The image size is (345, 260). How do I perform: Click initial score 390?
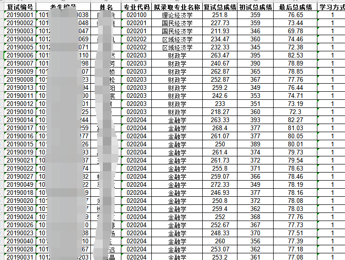click(255, 64)
